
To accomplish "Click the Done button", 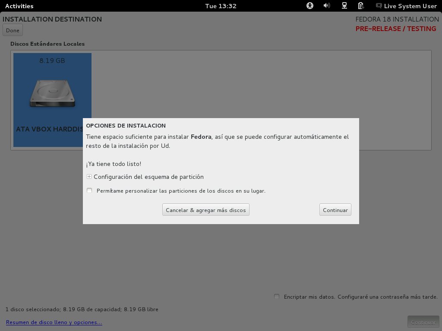I will click(13, 30).
